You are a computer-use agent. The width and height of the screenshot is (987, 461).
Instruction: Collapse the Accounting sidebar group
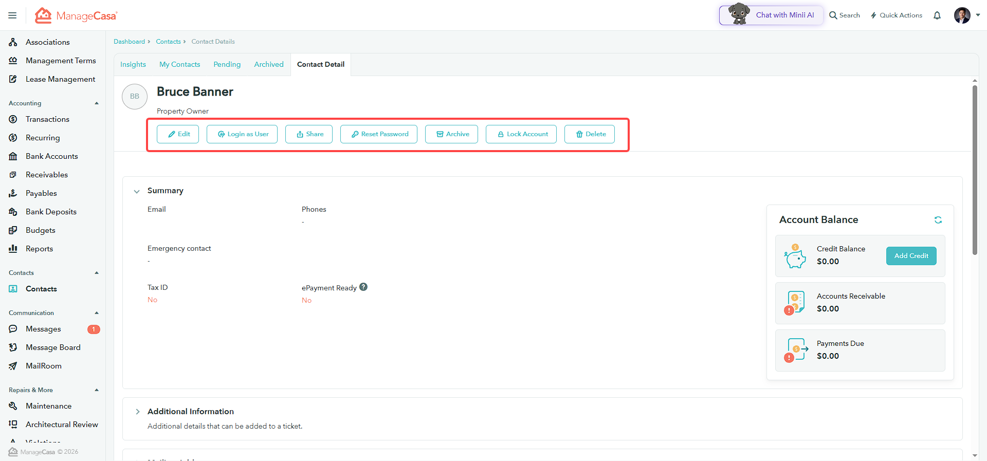[x=97, y=103]
